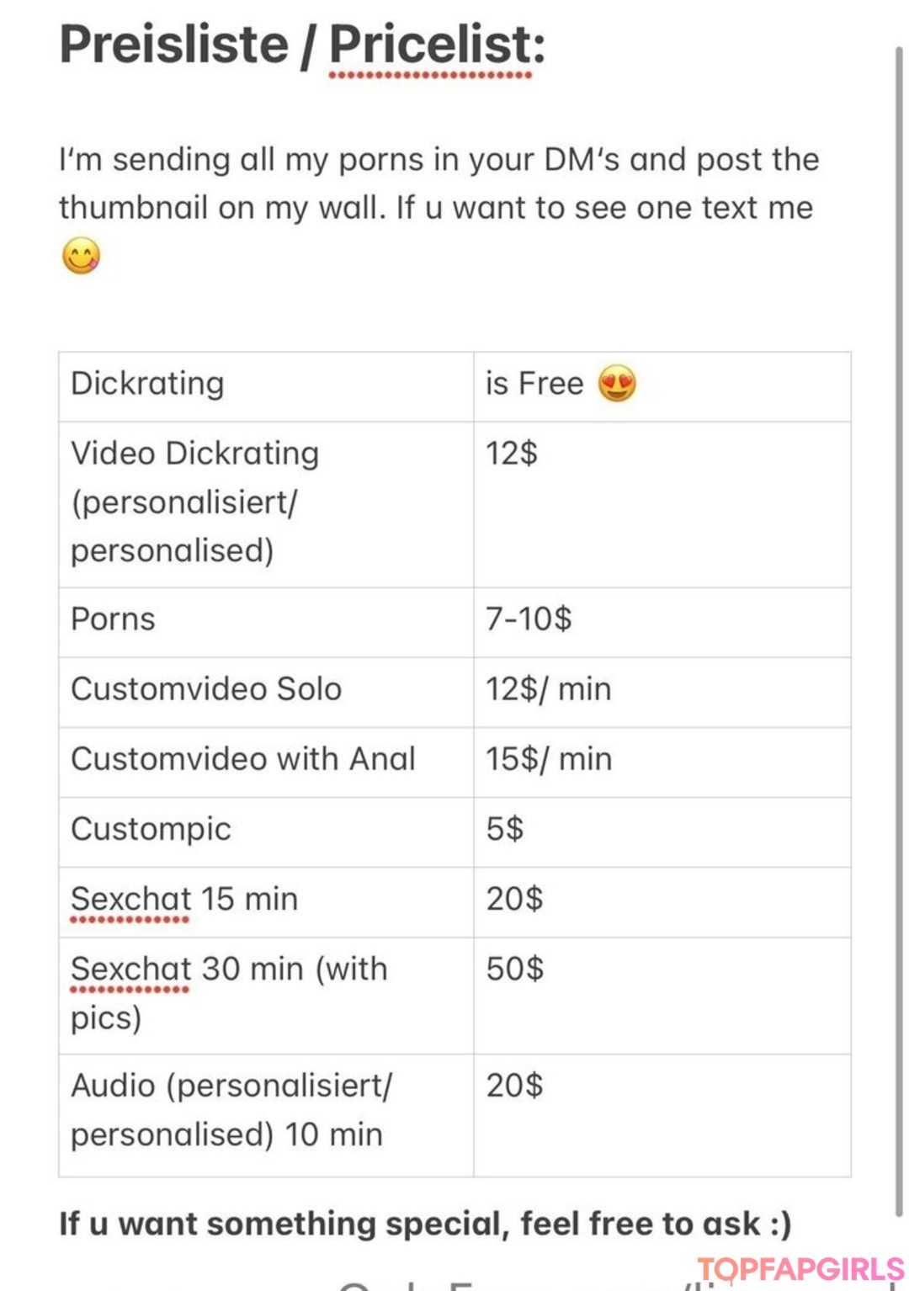Select the Customvideo Solo cell
909x1291 pixels.
pyautogui.click(x=266, y=692)
